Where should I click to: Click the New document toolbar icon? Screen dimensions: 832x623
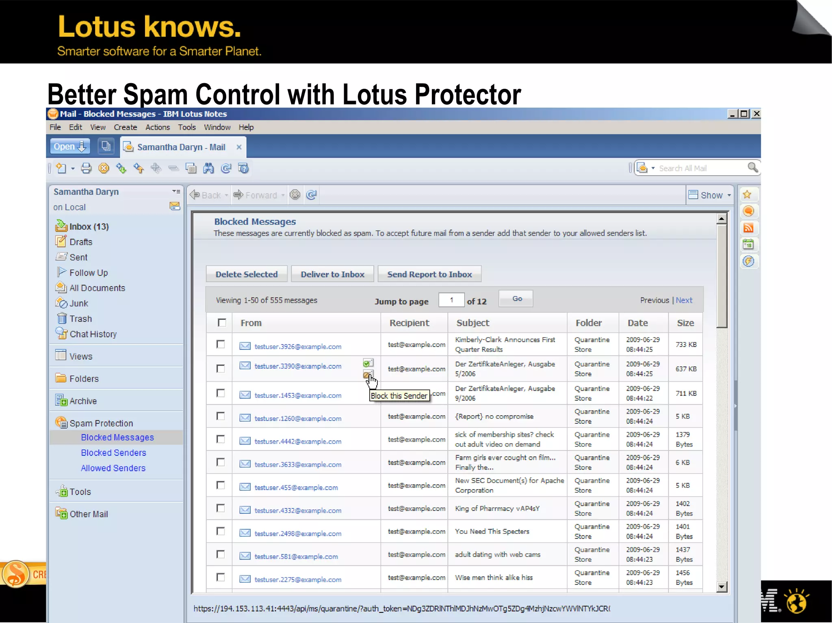tap(61, 168)
